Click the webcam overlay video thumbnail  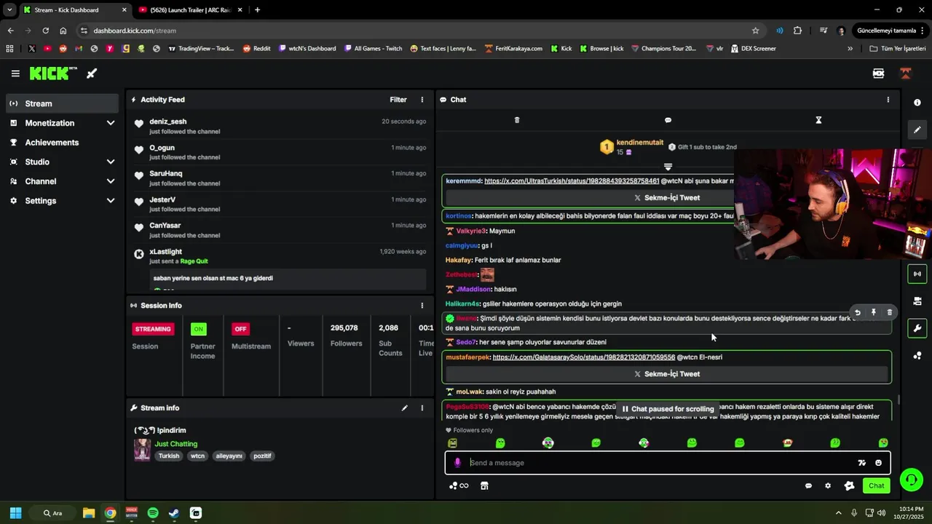click(833, 204)
